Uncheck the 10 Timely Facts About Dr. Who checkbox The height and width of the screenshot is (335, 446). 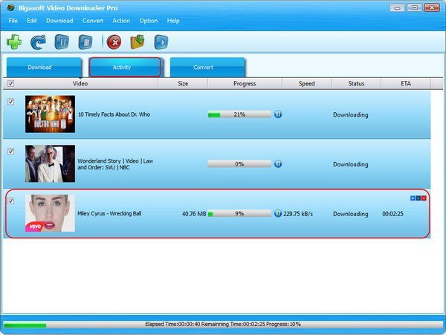tap(10, 102)
